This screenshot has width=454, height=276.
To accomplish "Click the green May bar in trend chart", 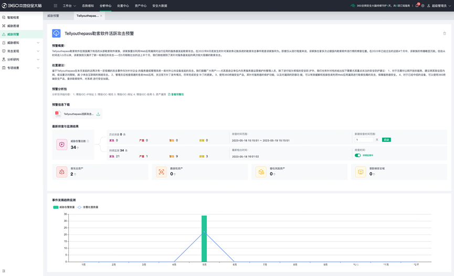I will (204, 239).
